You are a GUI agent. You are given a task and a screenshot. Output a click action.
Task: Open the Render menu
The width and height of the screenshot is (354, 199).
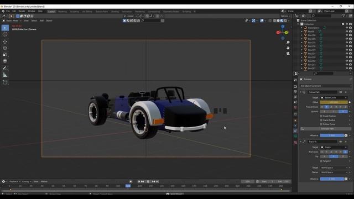point(22,11)
